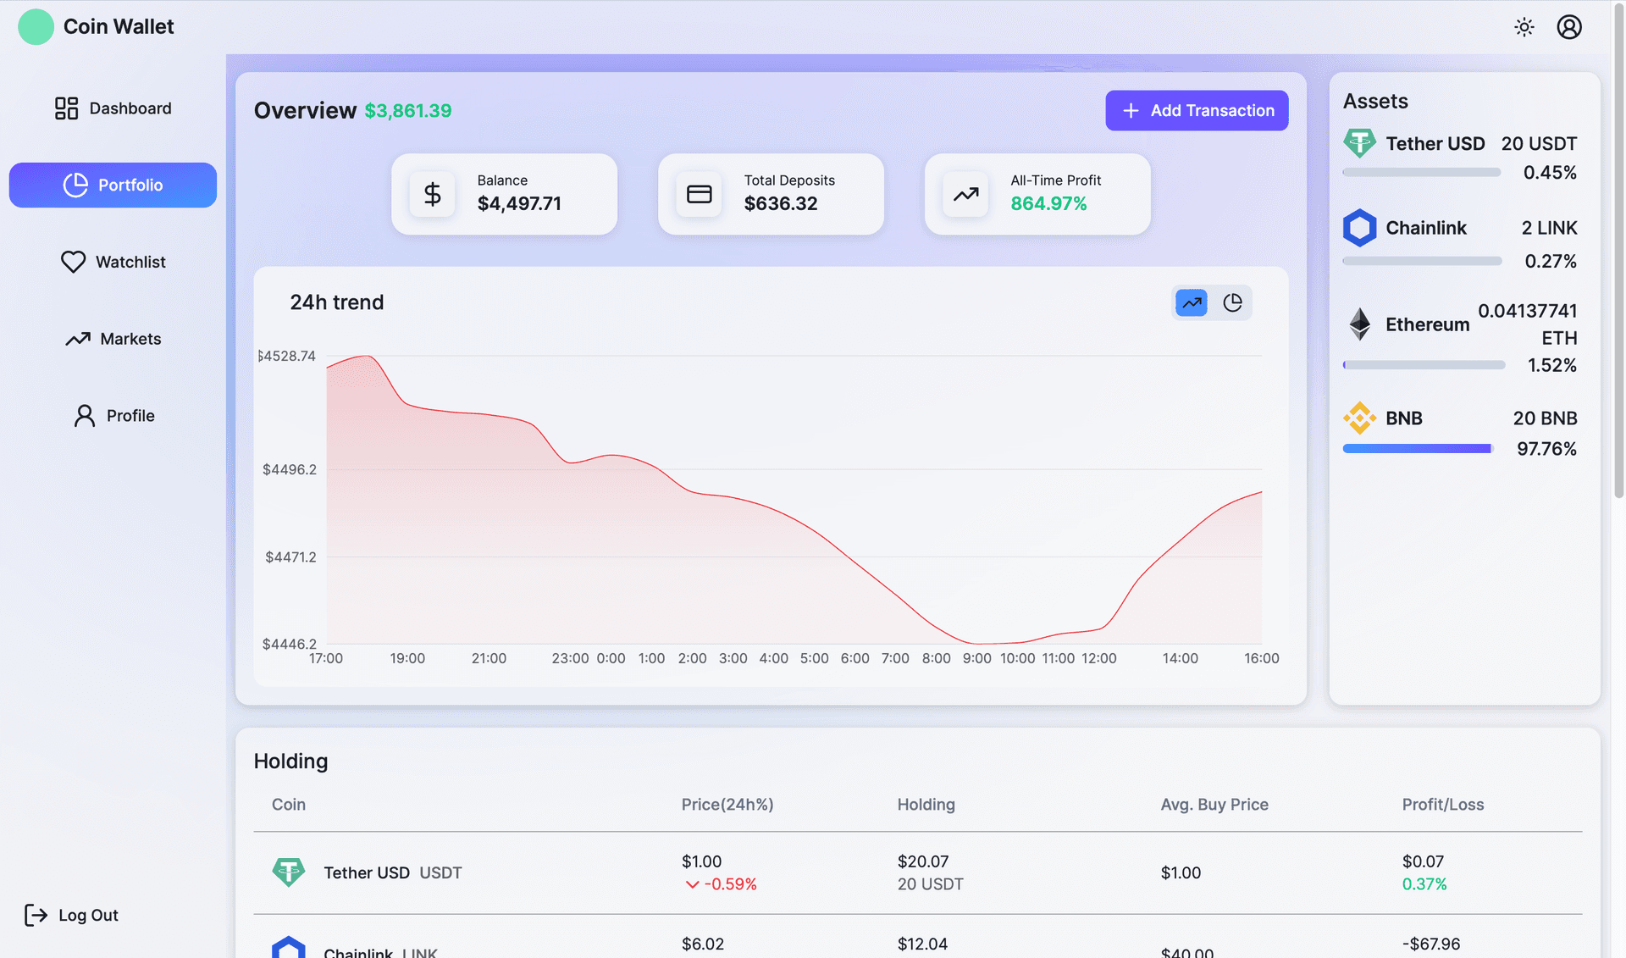This screenshot has height=958, width=1626.
Task: Go to Watchlist heart entry
Action: point(113,262)
